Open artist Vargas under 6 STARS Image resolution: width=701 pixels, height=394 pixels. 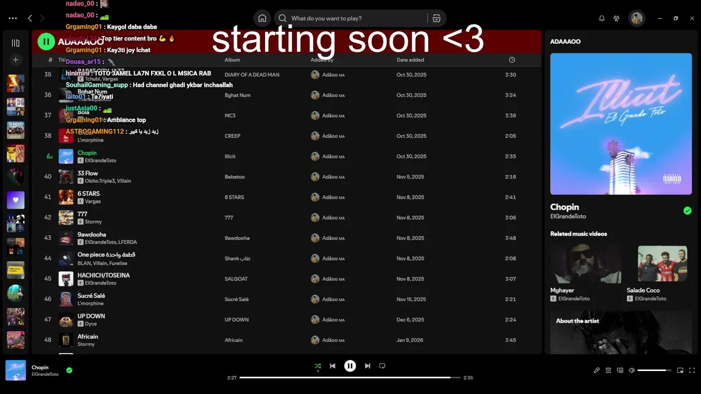point(93,201)
